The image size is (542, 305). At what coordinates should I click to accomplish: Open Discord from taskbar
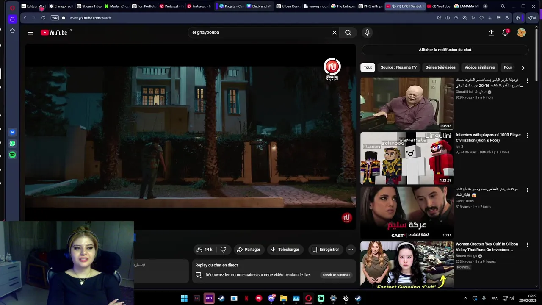pyautogui.click(x=271, y=298)
